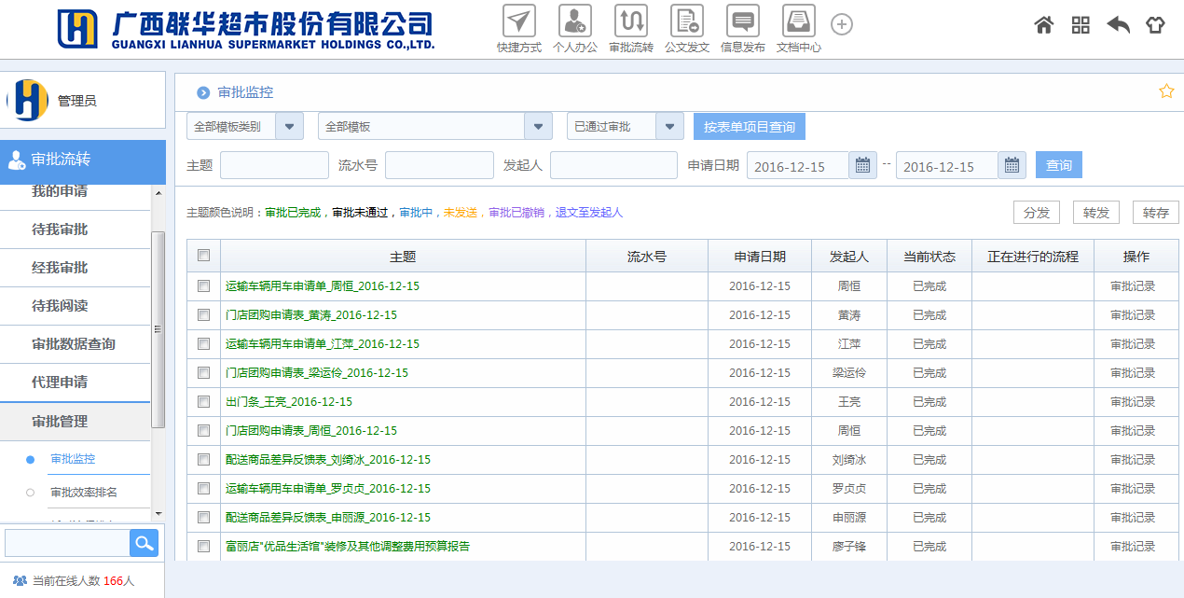The width and height of the screenshot is (1184, 598).
Task: Open the start date calendar picker
Action: click(x=862, y=165)
